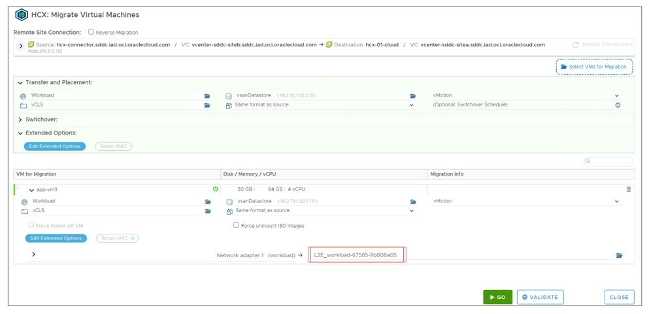Image resolution: width=649 pixels, height=314 pixels.
Task: Click the HCX hexagon logo icon
Action: (x=21, y=15)
